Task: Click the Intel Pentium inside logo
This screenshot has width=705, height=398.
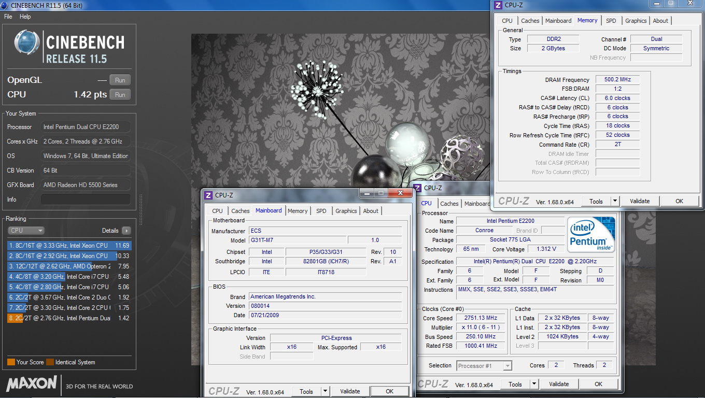Action: [591, 234]
